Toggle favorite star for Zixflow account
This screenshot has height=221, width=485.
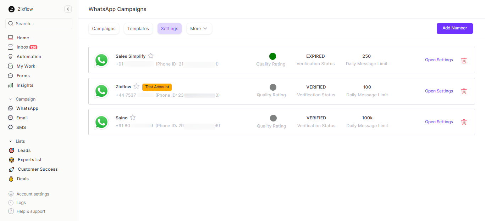[x=137, y=87]
